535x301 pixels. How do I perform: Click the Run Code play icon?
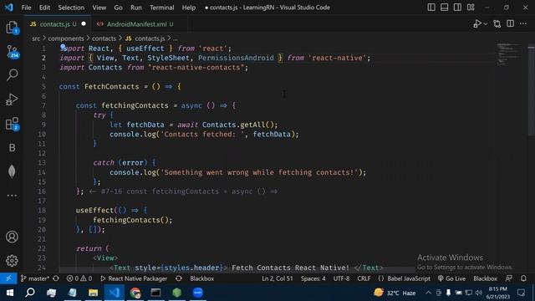(x=477, y=23)
